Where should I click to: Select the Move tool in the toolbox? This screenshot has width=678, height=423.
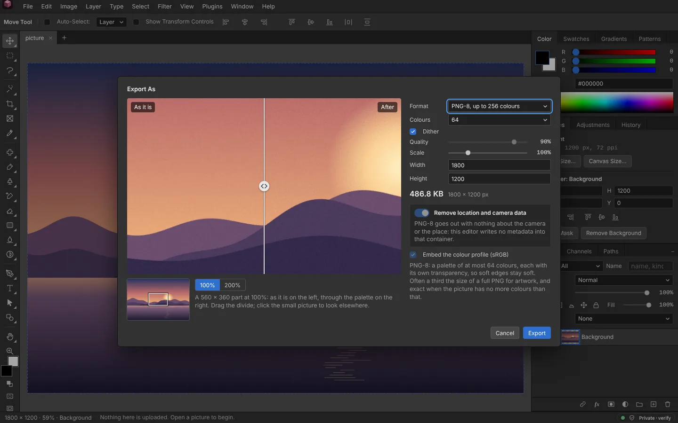[10, 41]
